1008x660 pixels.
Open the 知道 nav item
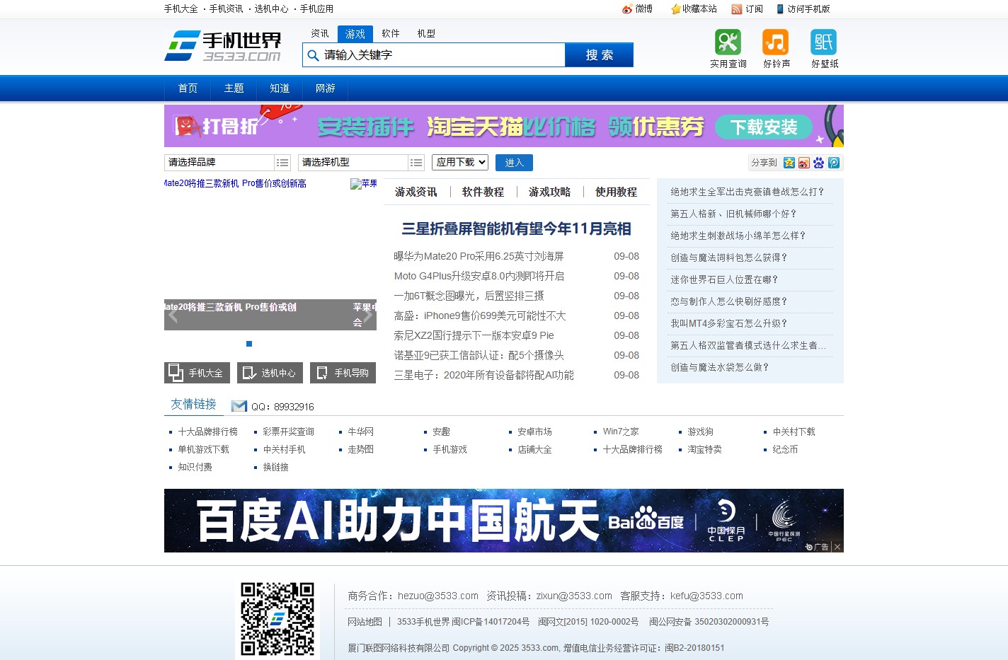point(280,88)
